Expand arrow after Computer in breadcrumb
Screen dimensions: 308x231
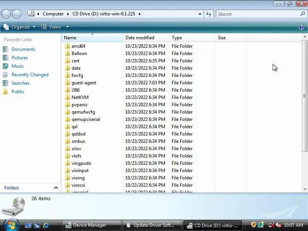click(68, 14)
